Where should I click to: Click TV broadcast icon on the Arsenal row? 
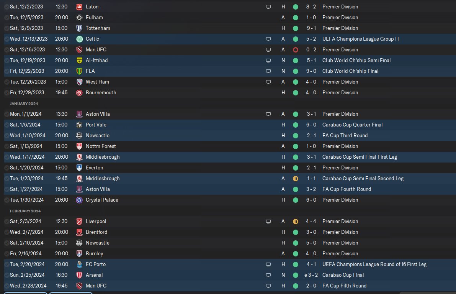268,275
